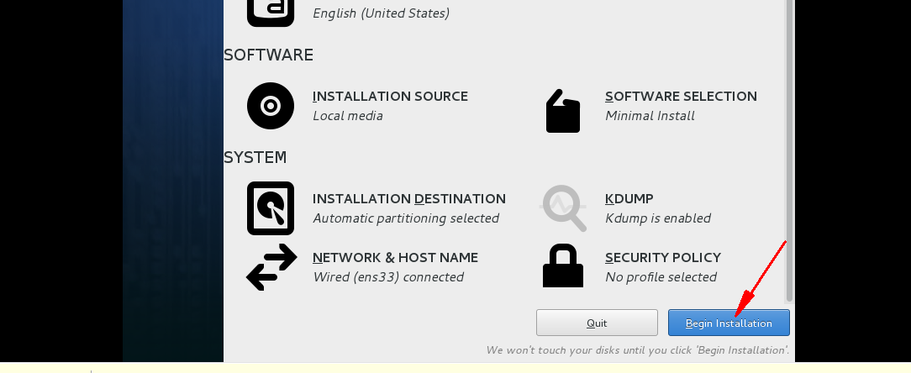
Task: Click the vertical scrollbar of the summary
Action: (788, 151)
